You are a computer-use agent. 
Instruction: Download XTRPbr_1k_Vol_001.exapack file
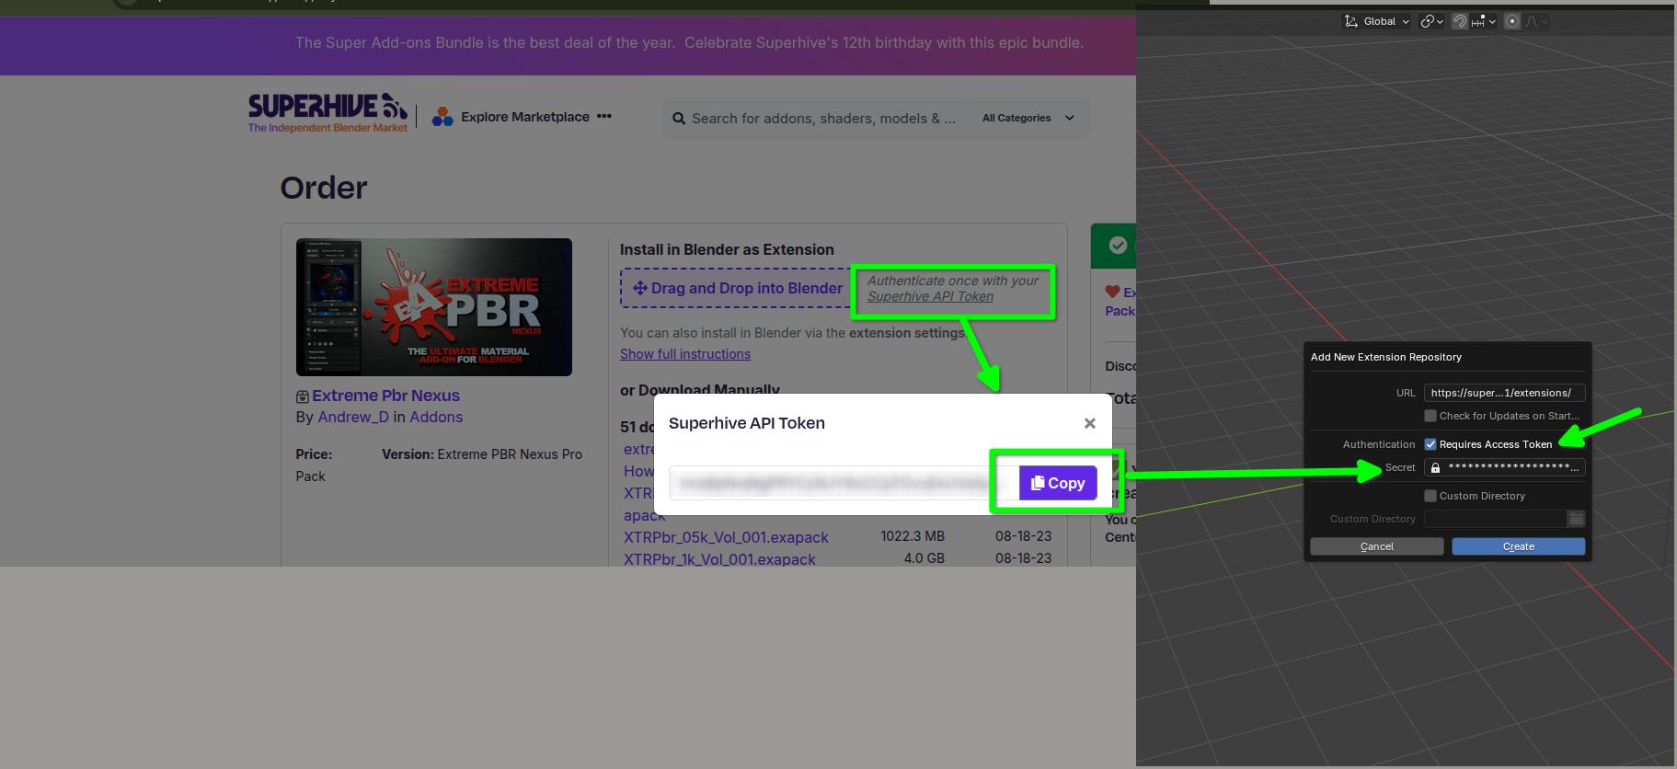(x=719, y=559)
